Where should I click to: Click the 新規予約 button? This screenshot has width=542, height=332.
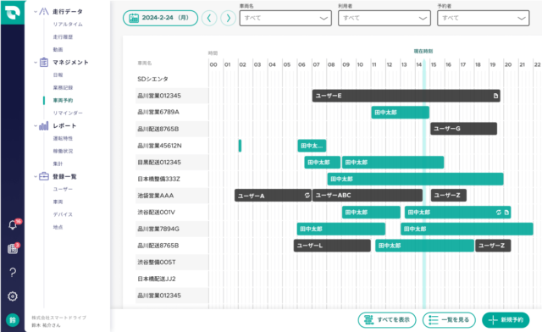[x=506, y=320]
